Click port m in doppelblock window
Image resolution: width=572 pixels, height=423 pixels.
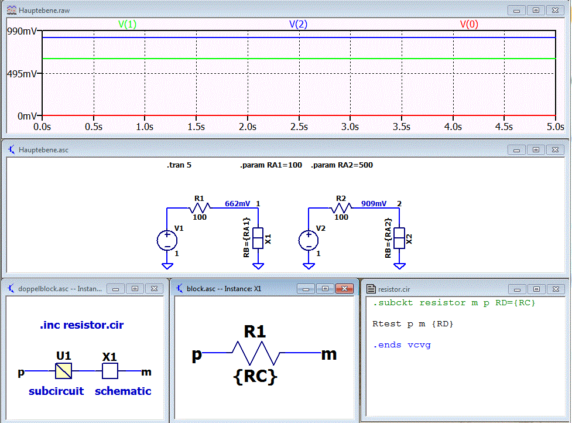[146, 372]
